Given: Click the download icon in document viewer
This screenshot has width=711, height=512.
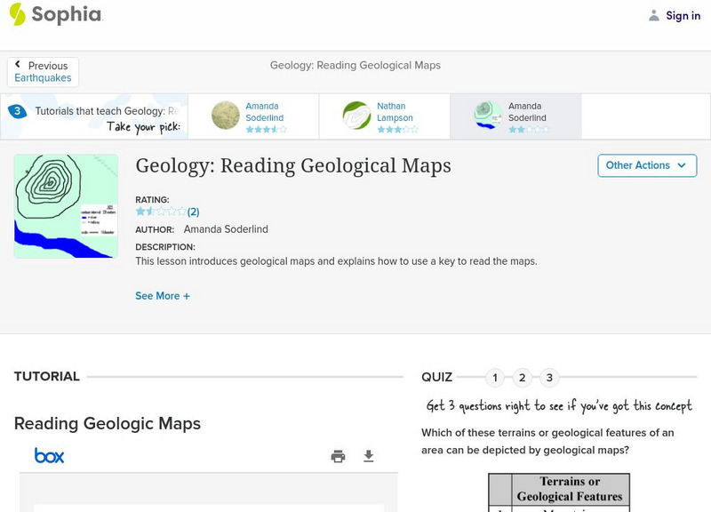Looking at the screenshot, I should point(369,456).
